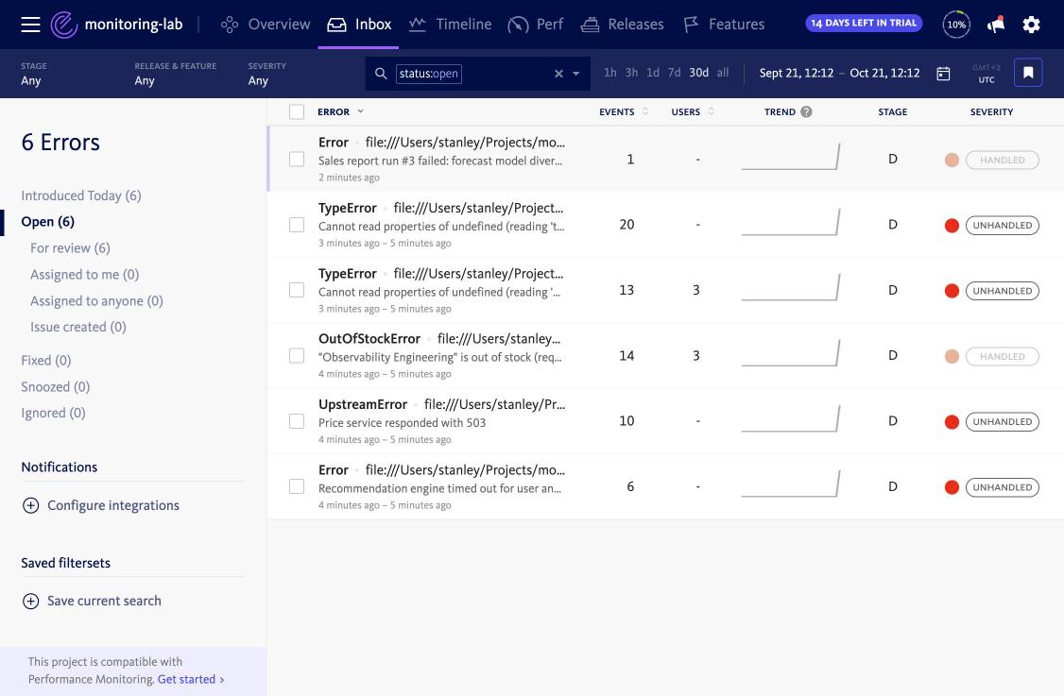
Task: Open the Timeline tab
Action: pyautogui.click(x=451, y=25)
